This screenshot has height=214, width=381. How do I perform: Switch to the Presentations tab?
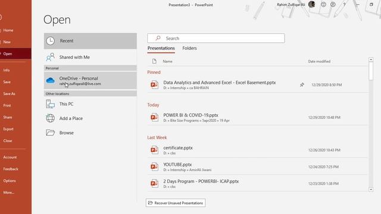(161, 48)
